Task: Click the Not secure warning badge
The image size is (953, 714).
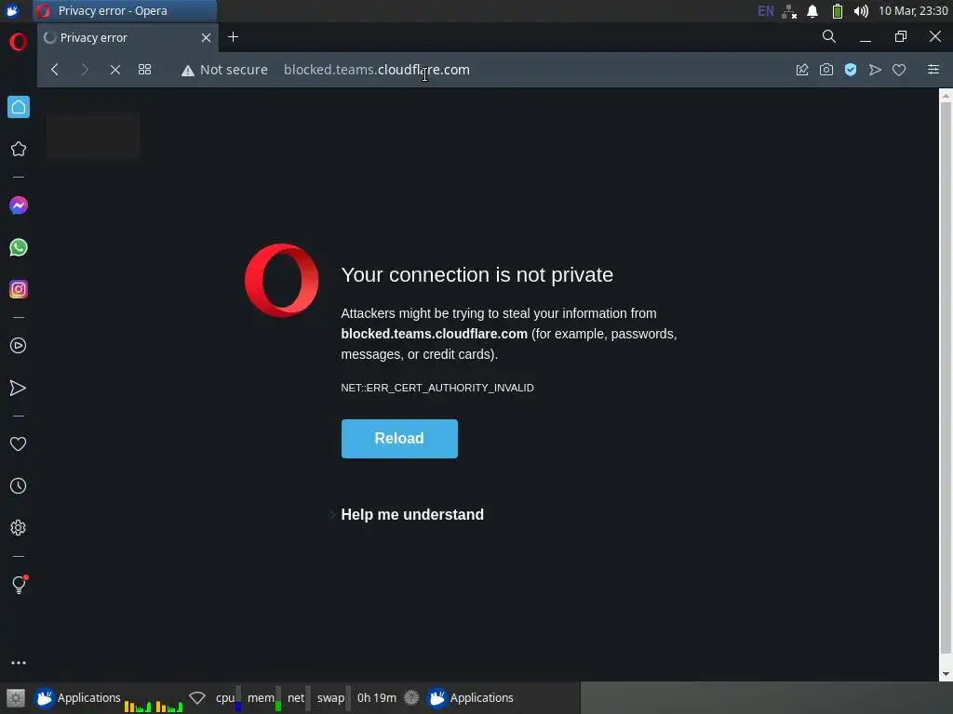Action: pyautogui.click(x=224, y=70)
